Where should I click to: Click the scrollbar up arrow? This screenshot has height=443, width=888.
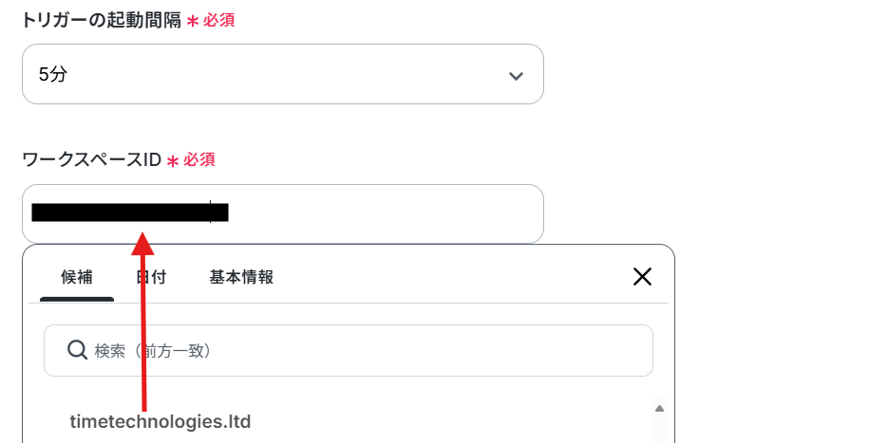[659, 409]
